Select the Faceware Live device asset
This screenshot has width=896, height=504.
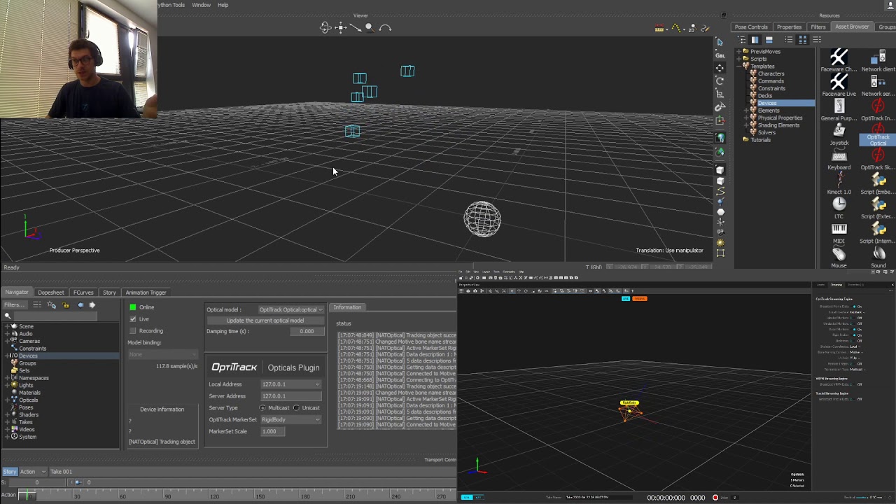[x=839, y=85]
